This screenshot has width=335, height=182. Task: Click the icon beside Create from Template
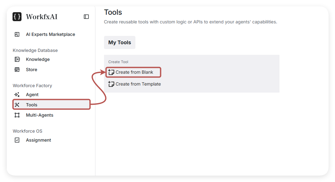[111, 84]
